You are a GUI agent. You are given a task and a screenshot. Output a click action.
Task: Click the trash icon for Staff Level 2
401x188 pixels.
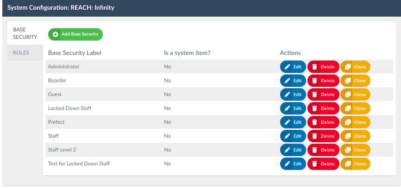click(x=314, y=150)
